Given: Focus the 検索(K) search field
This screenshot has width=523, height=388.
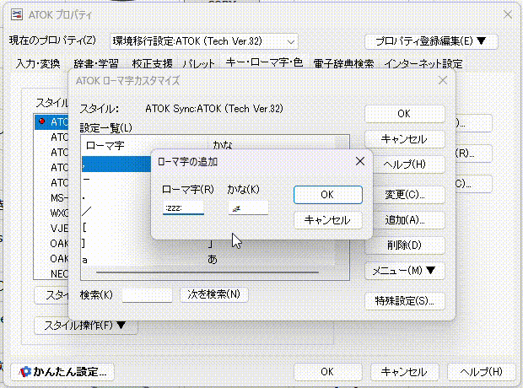Looking at the screenshot, I should (x=147, y=295).
